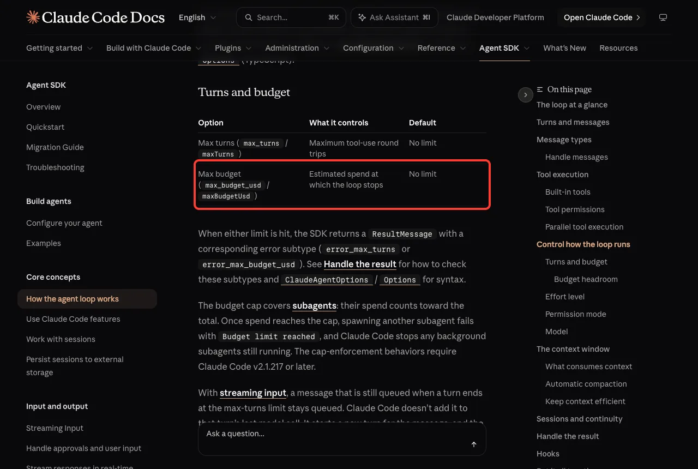
Task: Focus the Search field
Action: [x=291, y=17]
